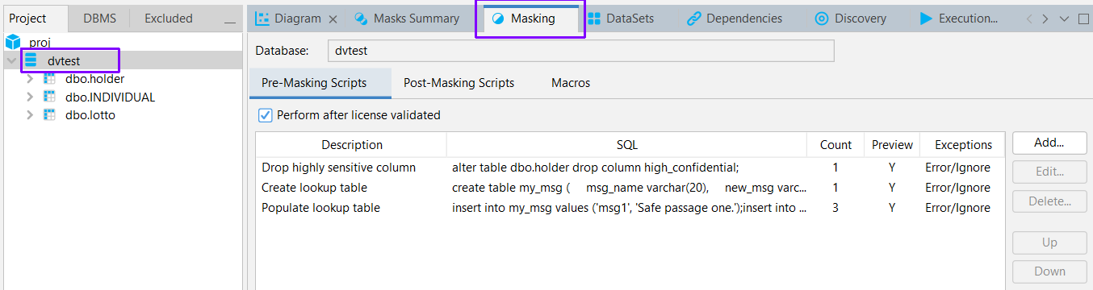Click the Diagram tab icon

point(262,19)
